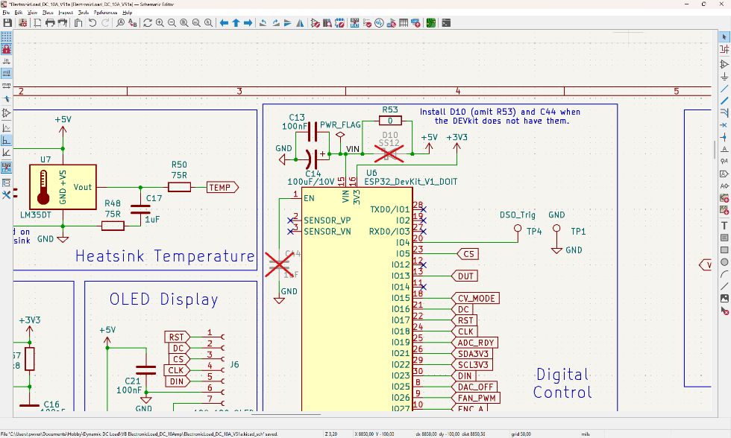731x438 pixels.
Task: Choose the add power symbol tool
Action: coord(724,76)
